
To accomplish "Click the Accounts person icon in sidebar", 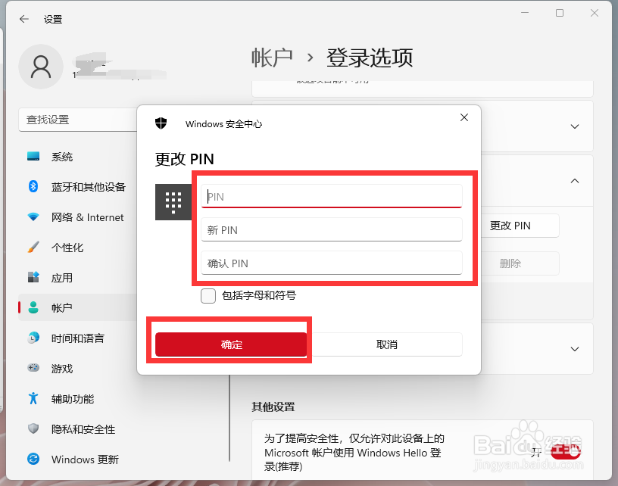I will 33,307.
